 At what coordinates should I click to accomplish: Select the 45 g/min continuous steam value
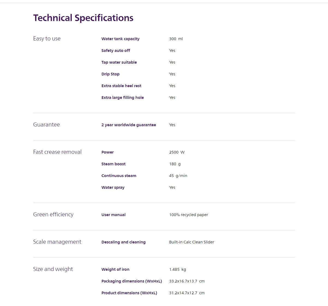click(178, 176)
